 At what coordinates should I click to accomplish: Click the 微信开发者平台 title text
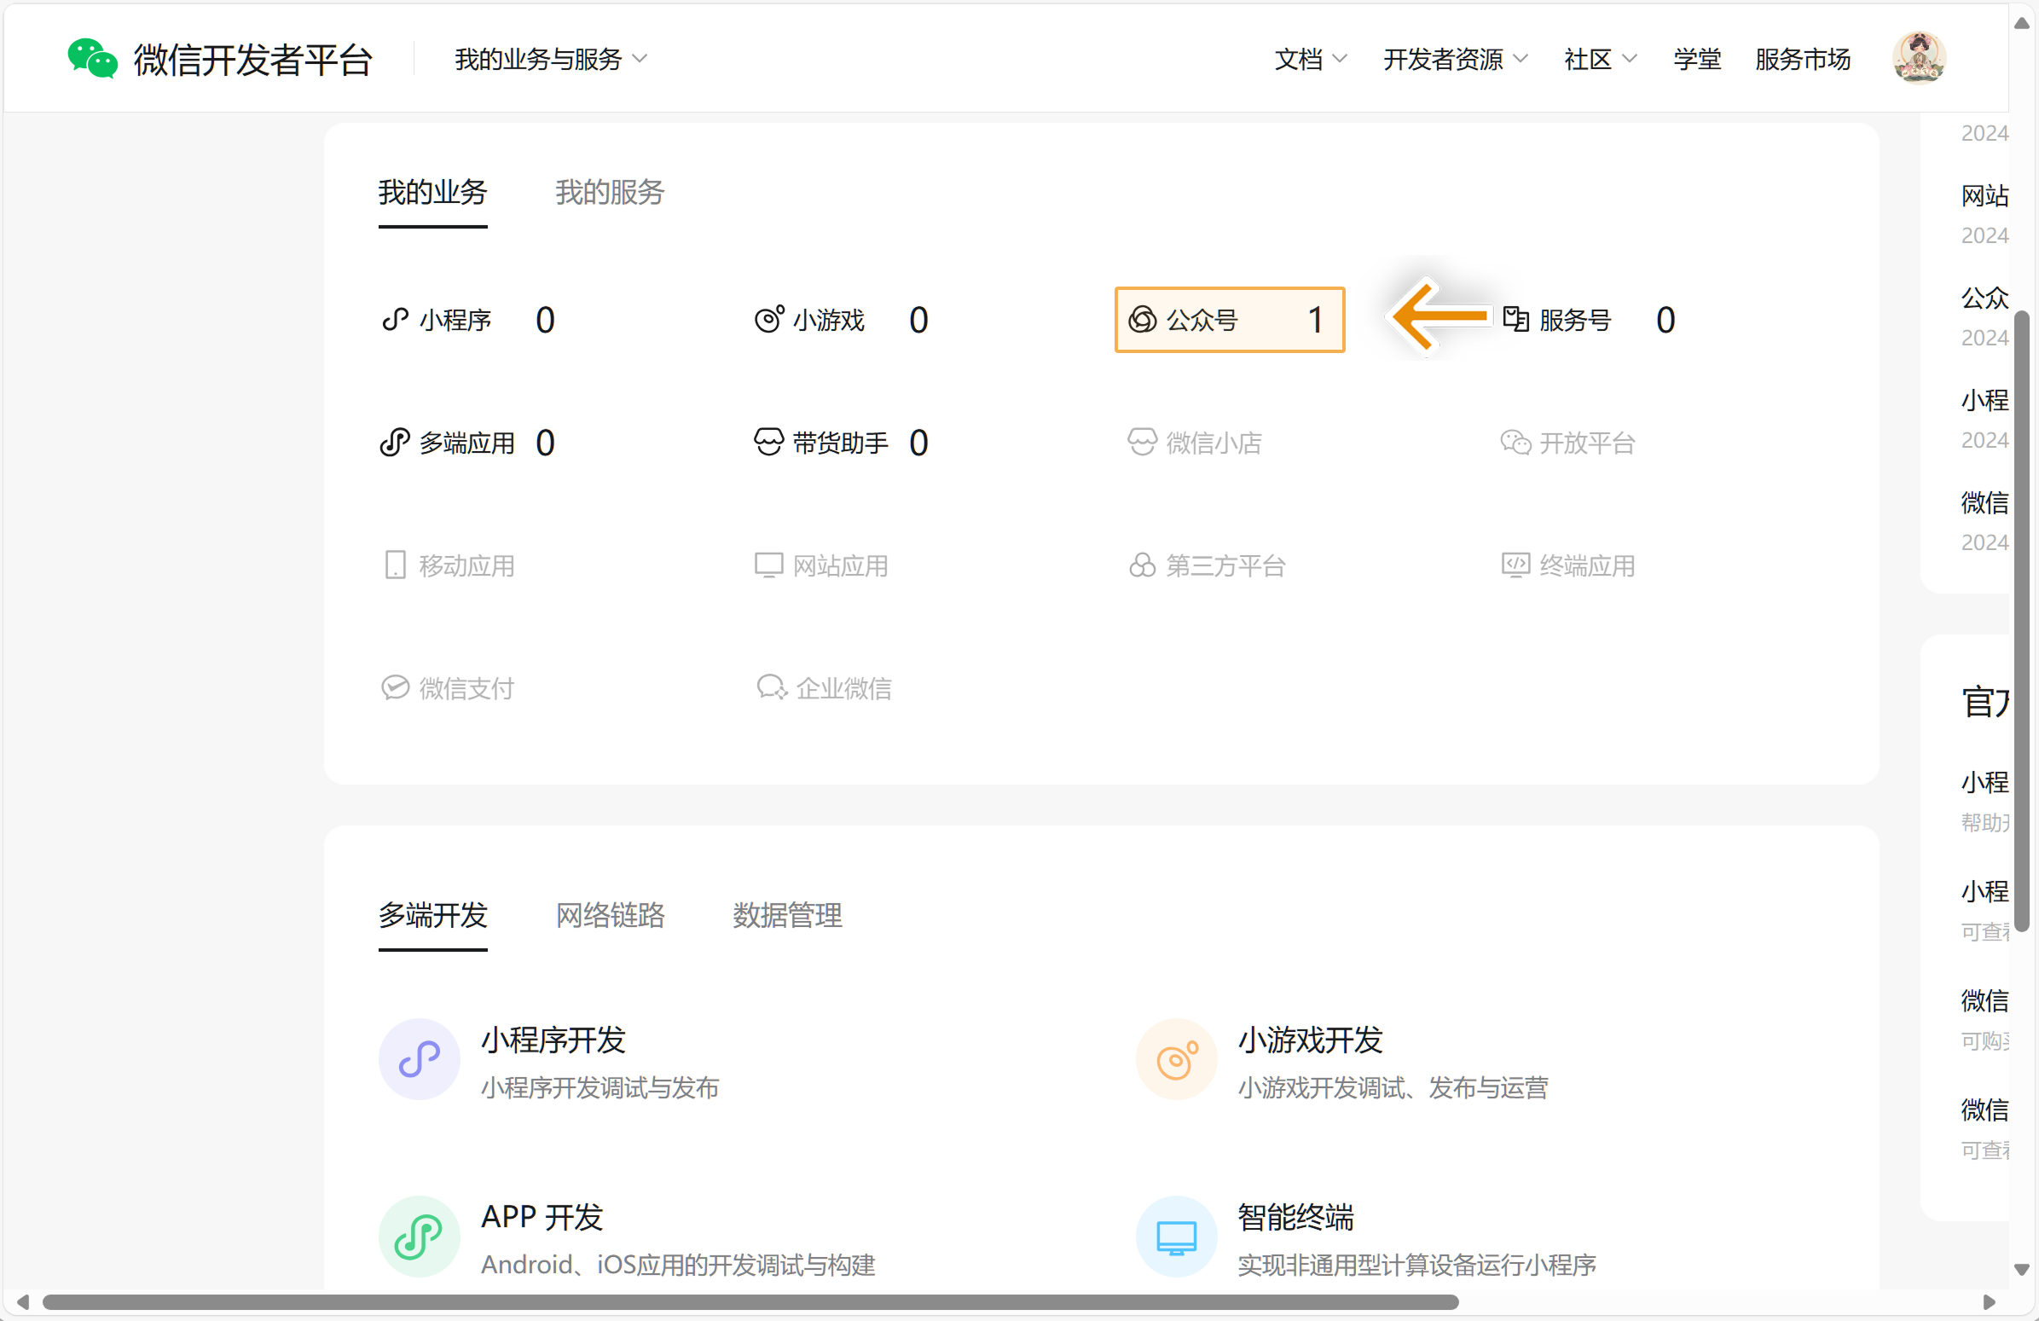[x=252, y=59]
